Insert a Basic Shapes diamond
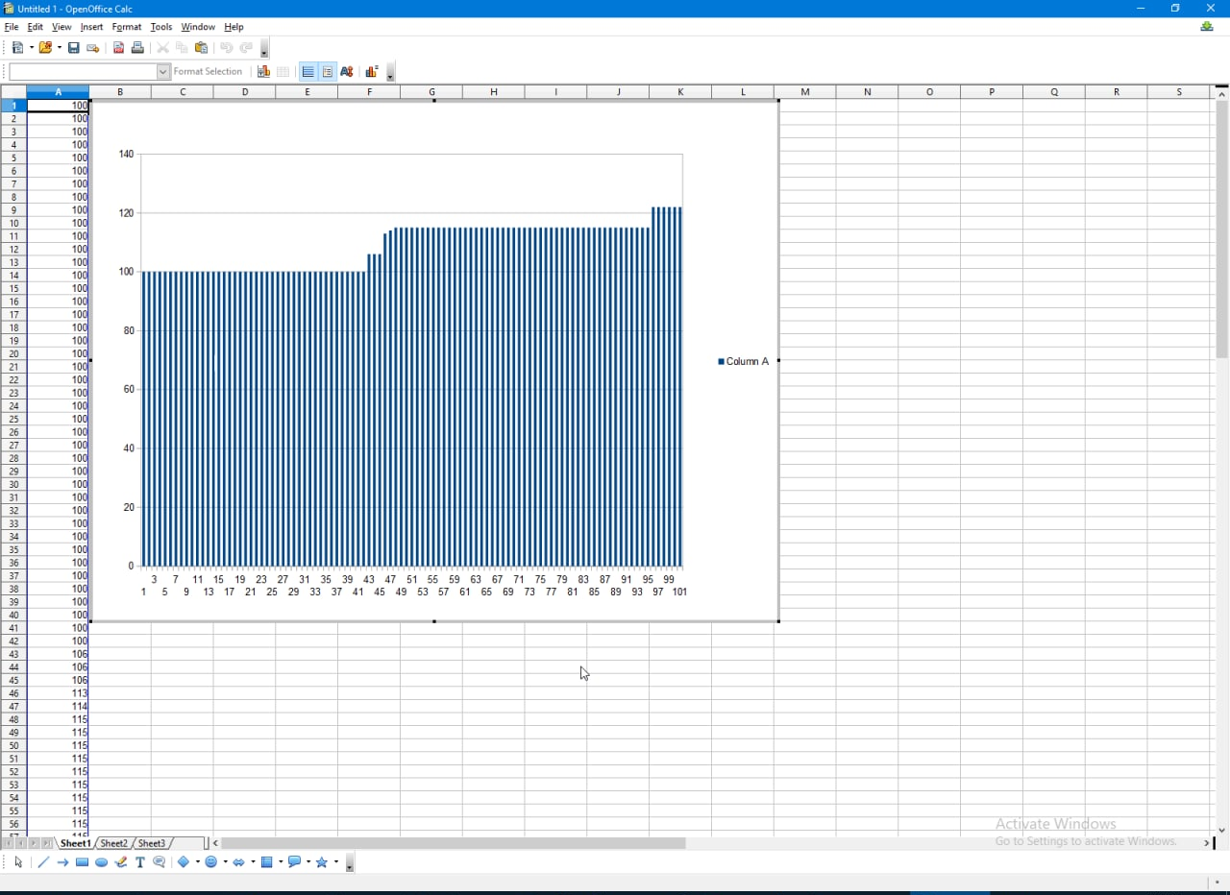The width and height of the screenshot is (1230, 895). click(183, 862)
